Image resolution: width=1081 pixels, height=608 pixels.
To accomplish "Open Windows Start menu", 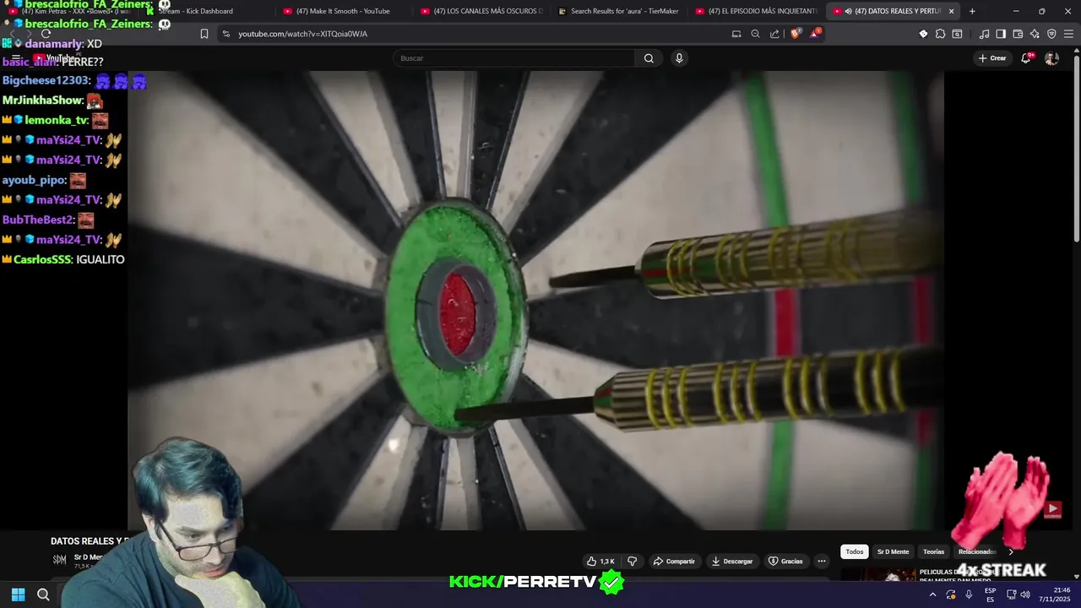I will (x=18, y=594).
